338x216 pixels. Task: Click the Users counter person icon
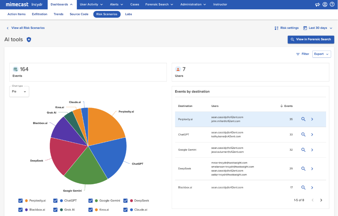point(178,69)
